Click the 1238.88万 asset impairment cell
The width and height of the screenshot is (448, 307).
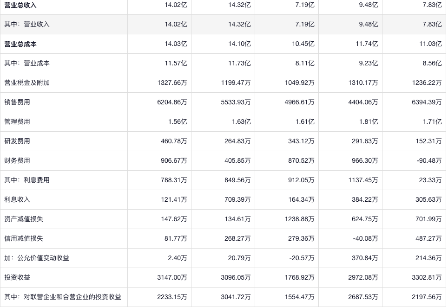point(299,219)
